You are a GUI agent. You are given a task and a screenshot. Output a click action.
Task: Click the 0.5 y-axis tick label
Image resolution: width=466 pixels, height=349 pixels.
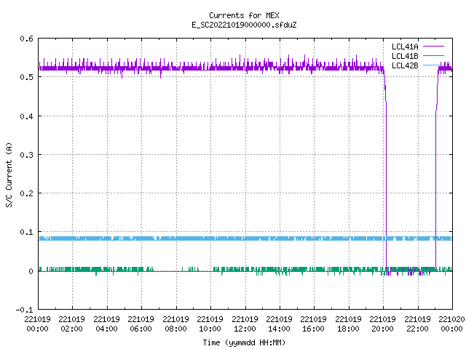pyautogui.click(x=26, y=77)
